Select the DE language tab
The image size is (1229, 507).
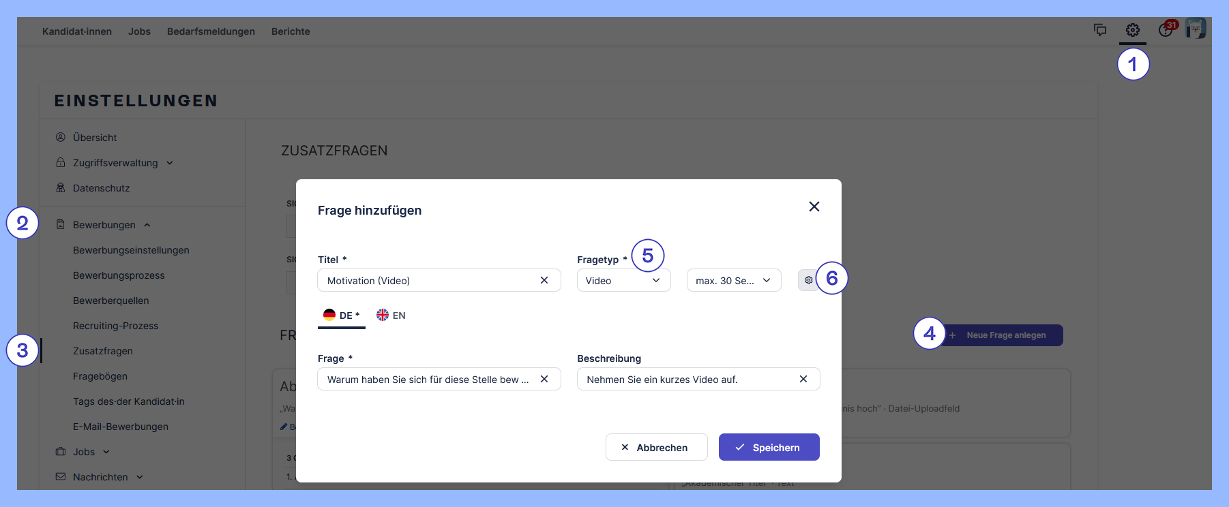pos(341,316)
